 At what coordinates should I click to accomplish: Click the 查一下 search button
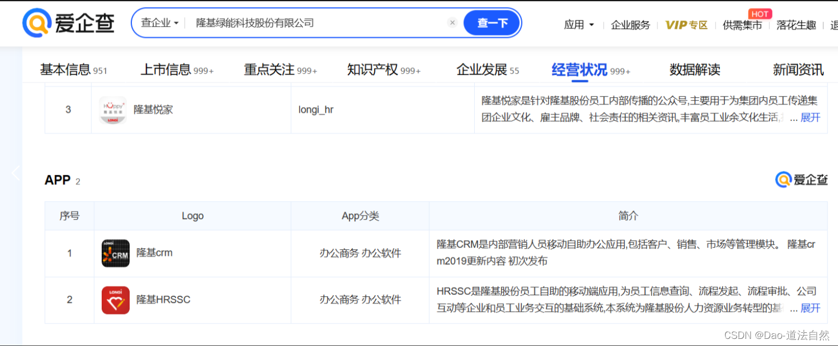pos(492,23)
